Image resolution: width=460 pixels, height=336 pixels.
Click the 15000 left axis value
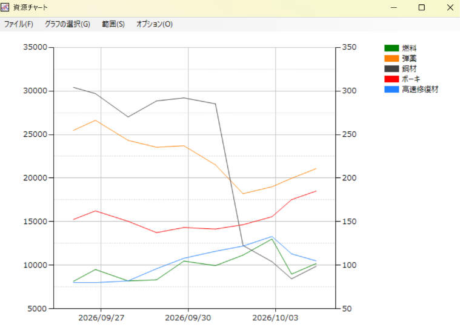[x=35, y=222]
